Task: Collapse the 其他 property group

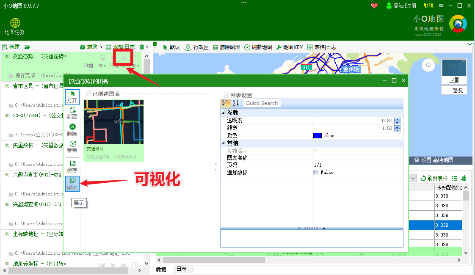Action: (223, 143)
